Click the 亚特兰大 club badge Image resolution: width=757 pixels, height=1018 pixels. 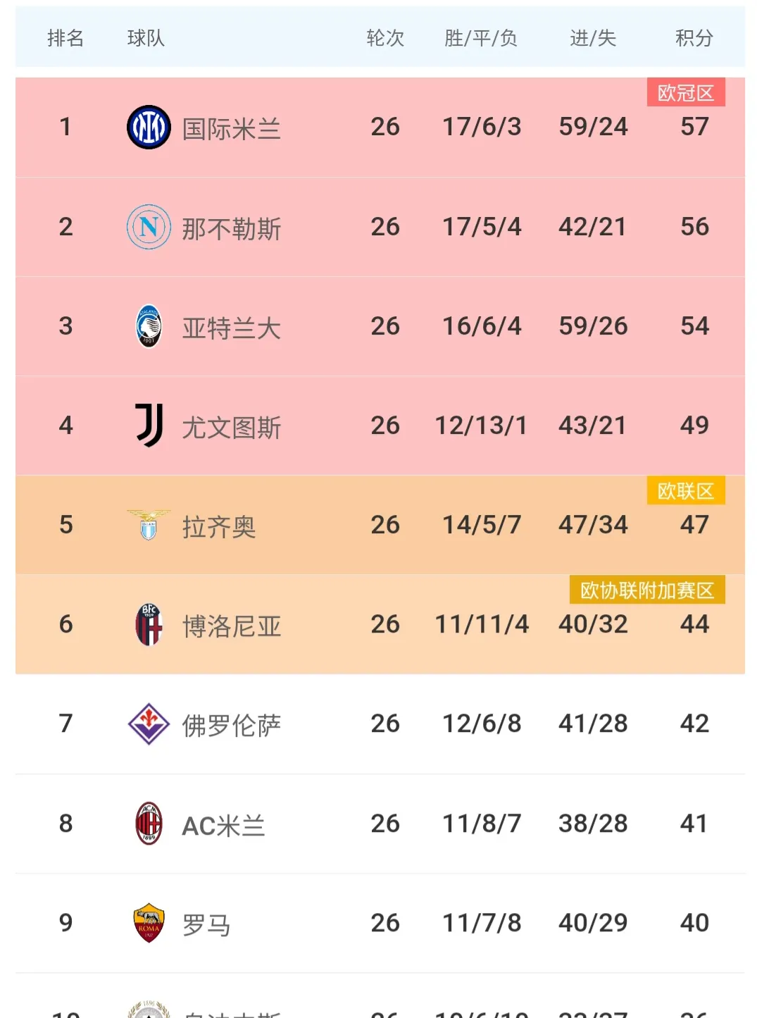(146, 326)
